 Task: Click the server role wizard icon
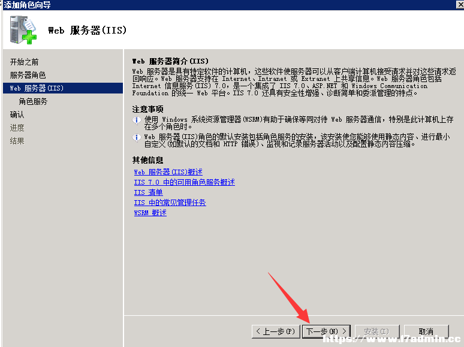pyautogui.click(x=23, y=30)
